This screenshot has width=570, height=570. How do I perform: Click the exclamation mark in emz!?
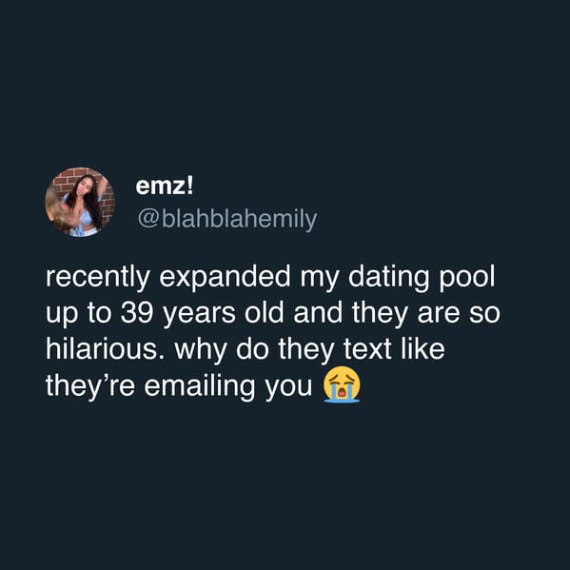pyautogui.click(x=190, y=185)
